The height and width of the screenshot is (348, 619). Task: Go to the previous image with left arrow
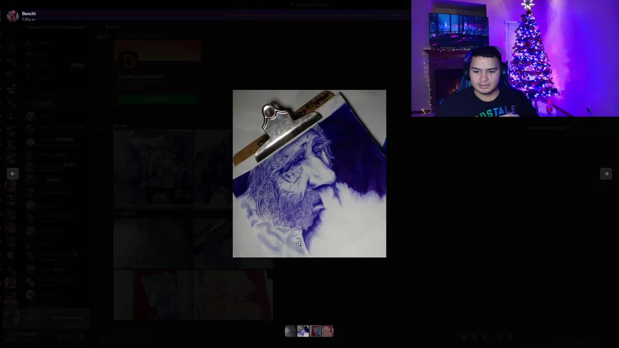click(x=13, y=174)
